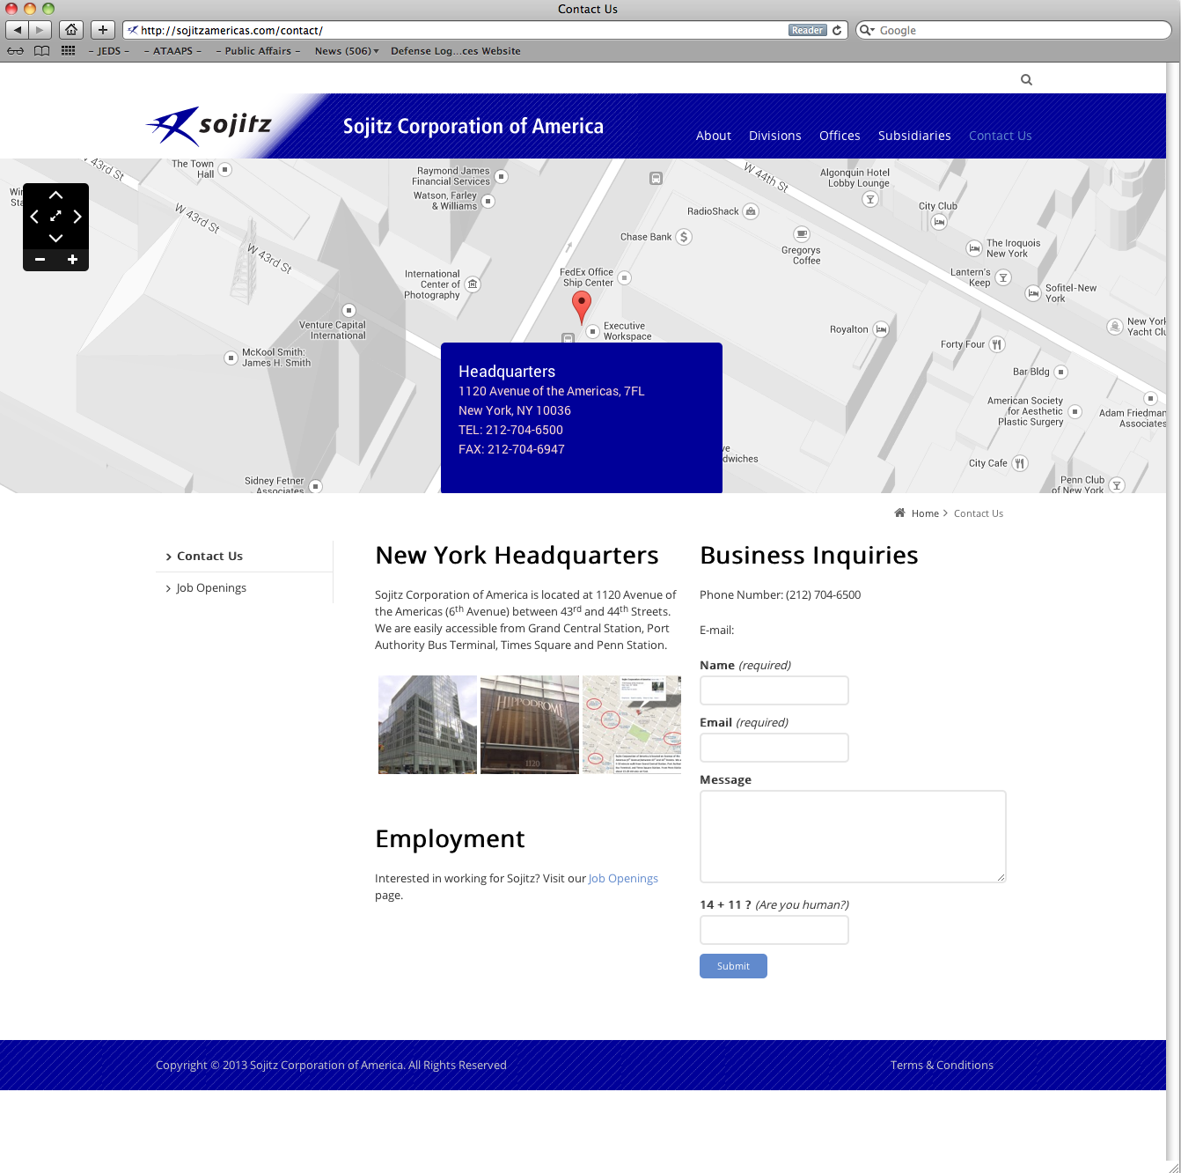Click the red headquarters map pin
Image resolution: width=1181 pixels, height=1173 pixels.
click(x=581, y=306)
